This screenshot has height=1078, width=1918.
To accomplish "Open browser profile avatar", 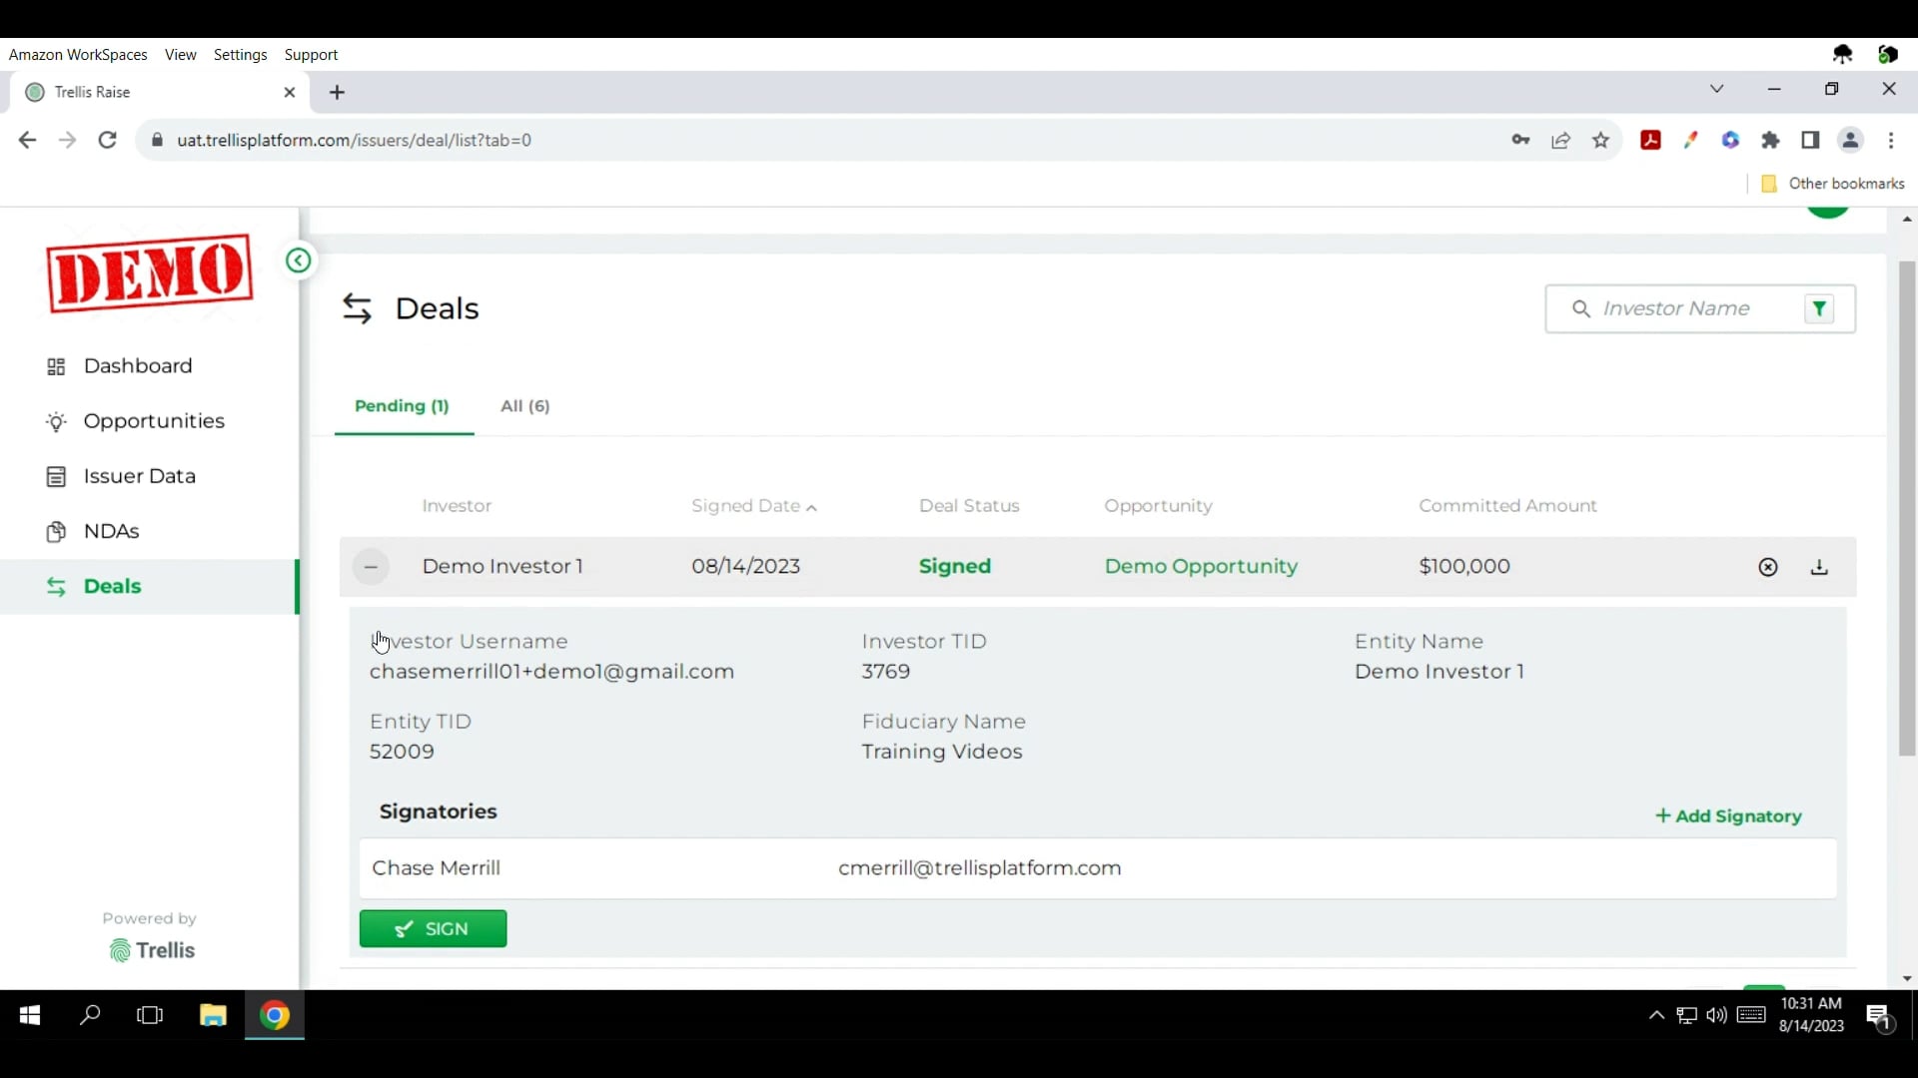I will (1851, 140).
